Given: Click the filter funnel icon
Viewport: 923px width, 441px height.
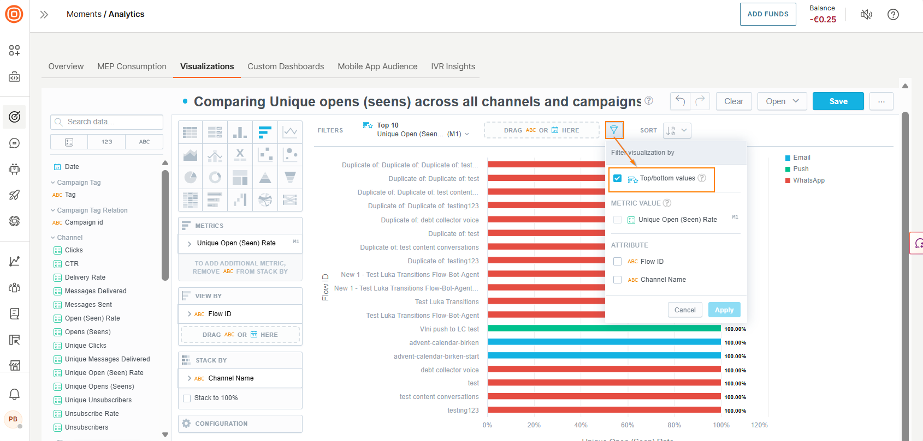Looking at the screenshot, I should click(614, 130).
